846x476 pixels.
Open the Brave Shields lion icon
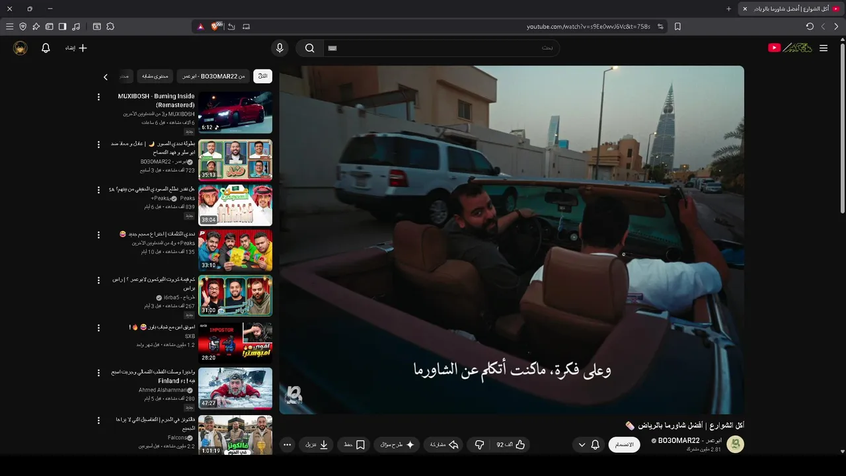(x=215, y=26)
